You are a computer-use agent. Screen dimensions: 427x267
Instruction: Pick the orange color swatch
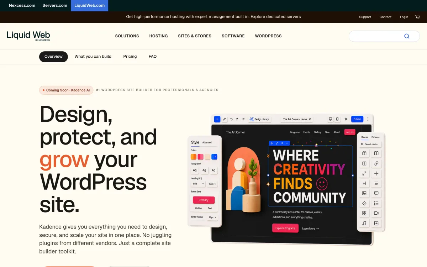[194, 157]
